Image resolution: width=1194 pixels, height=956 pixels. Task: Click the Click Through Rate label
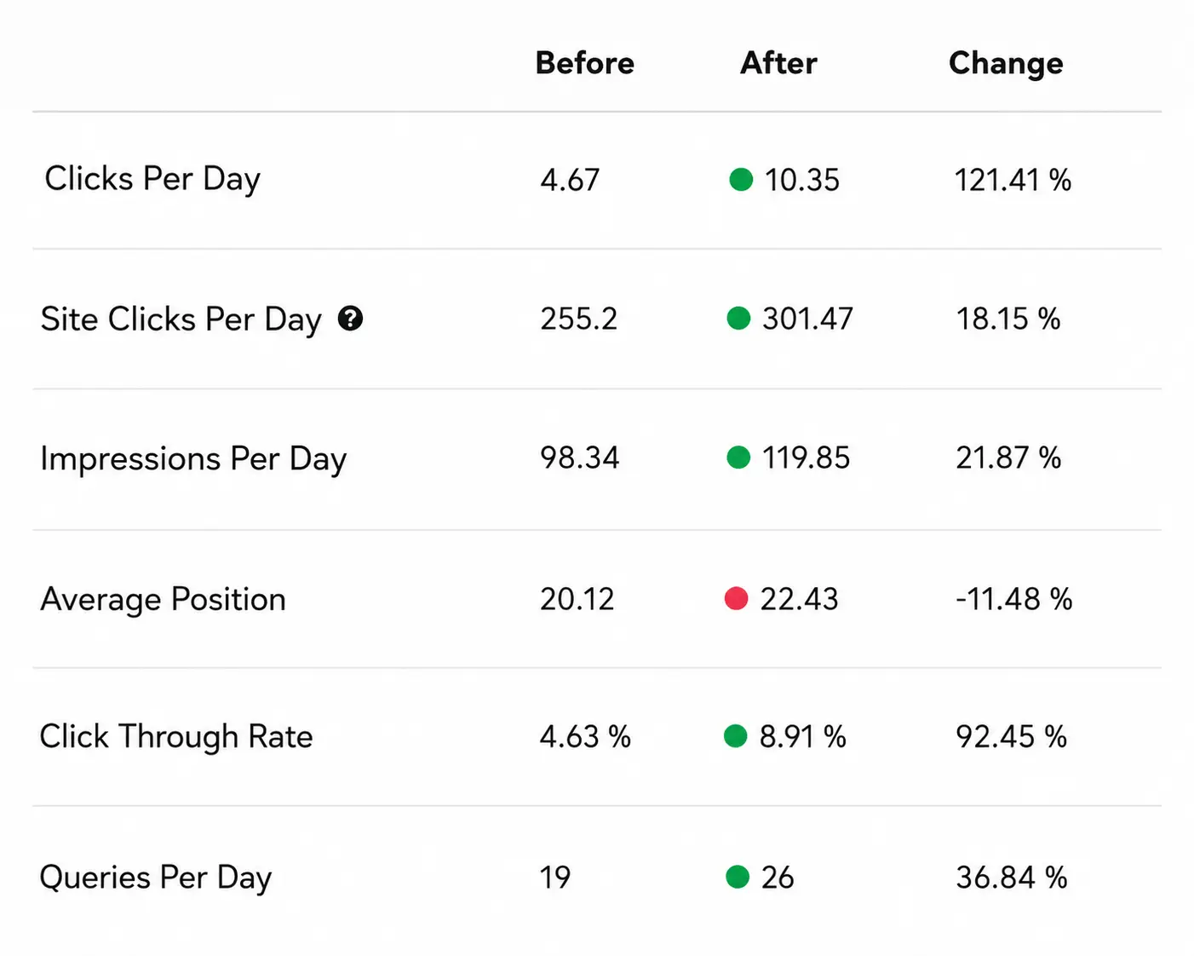pyautogui.click(x=176, y=738)
